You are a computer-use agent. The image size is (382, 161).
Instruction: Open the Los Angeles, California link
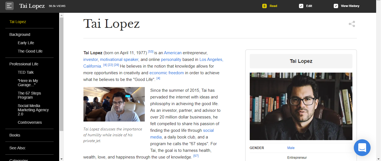(211, 59)
